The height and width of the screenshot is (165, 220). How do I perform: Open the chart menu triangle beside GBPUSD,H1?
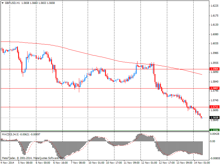click(3, 3)
